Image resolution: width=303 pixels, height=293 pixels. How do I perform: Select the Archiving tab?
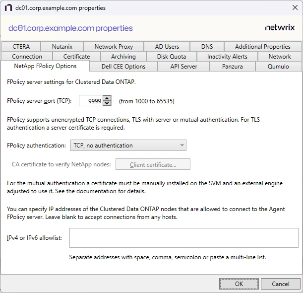point(123,56)
